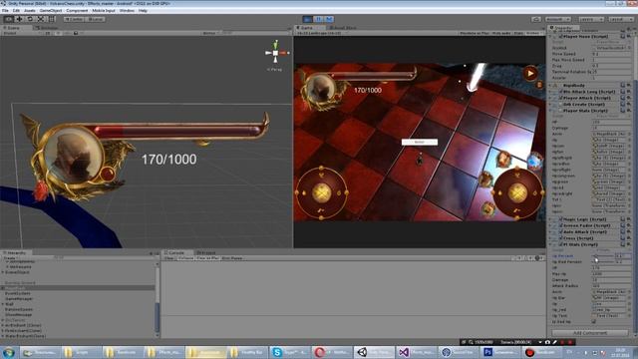
Task: Open gear menu of Player Stats script
Action: click(x=629, y=111)
